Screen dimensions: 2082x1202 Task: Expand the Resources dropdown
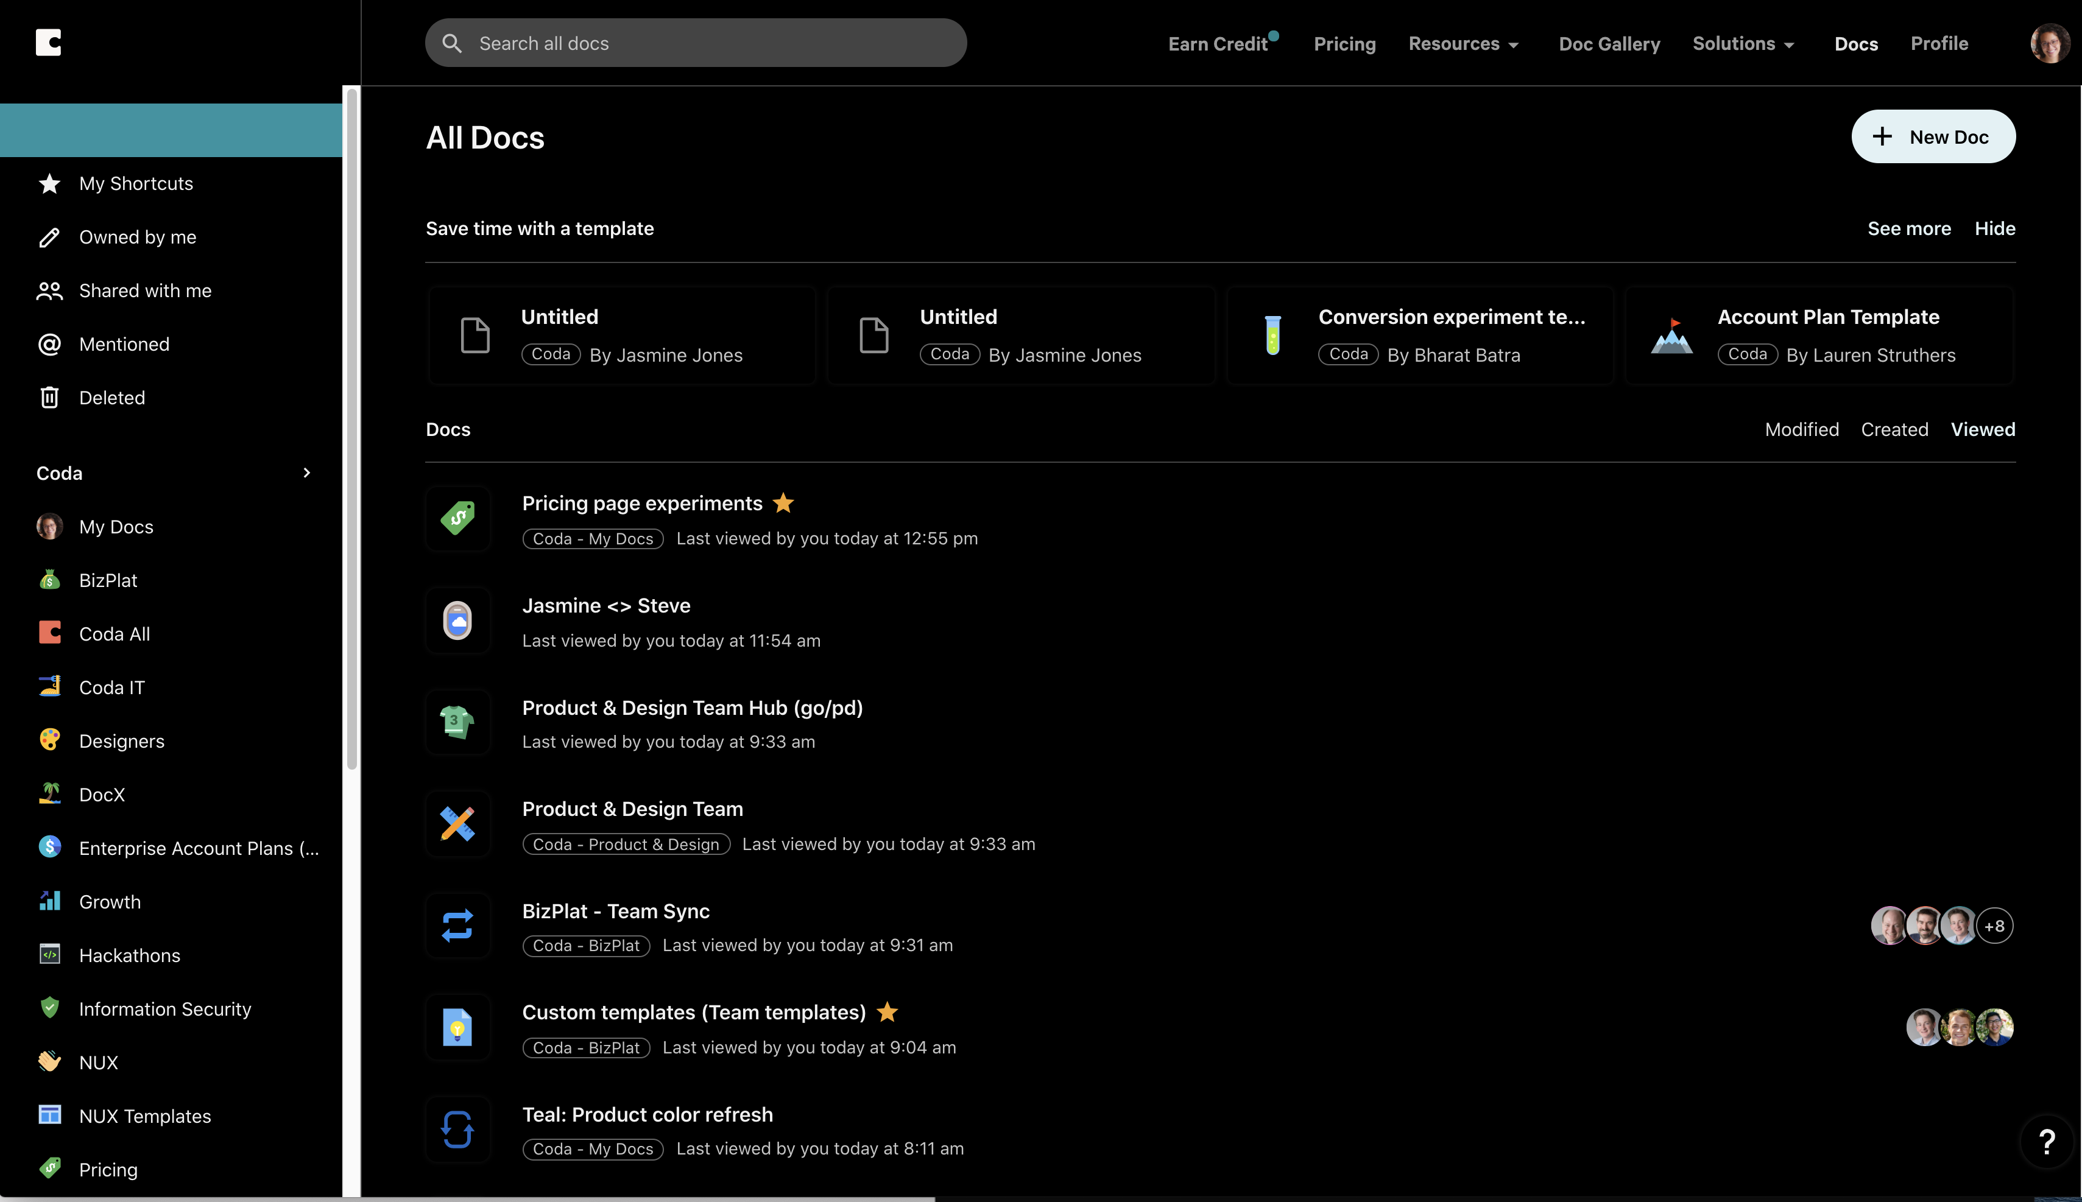(x=1463, y=43)
